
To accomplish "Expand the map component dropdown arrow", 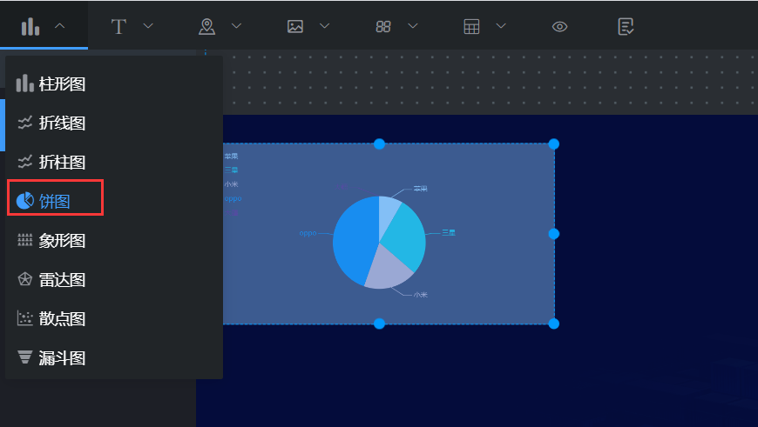I will coord(236,26).
